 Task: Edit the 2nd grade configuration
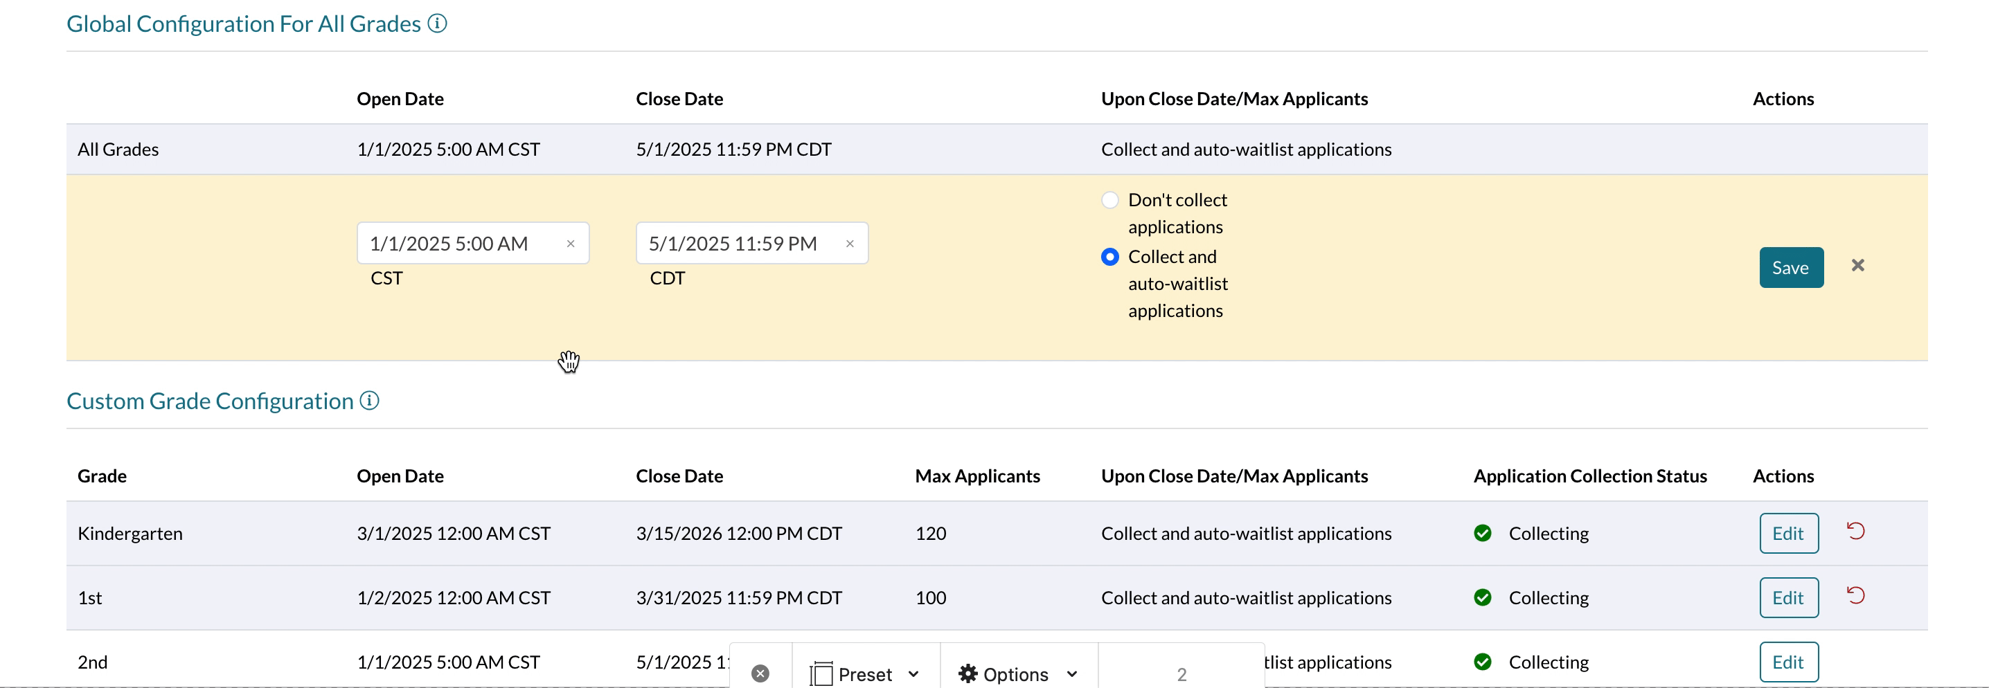click(1788, 662)
